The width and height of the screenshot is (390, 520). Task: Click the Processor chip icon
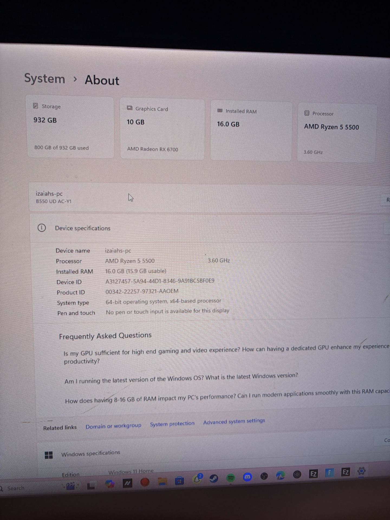pyautogui.click(x=307, y=113)
